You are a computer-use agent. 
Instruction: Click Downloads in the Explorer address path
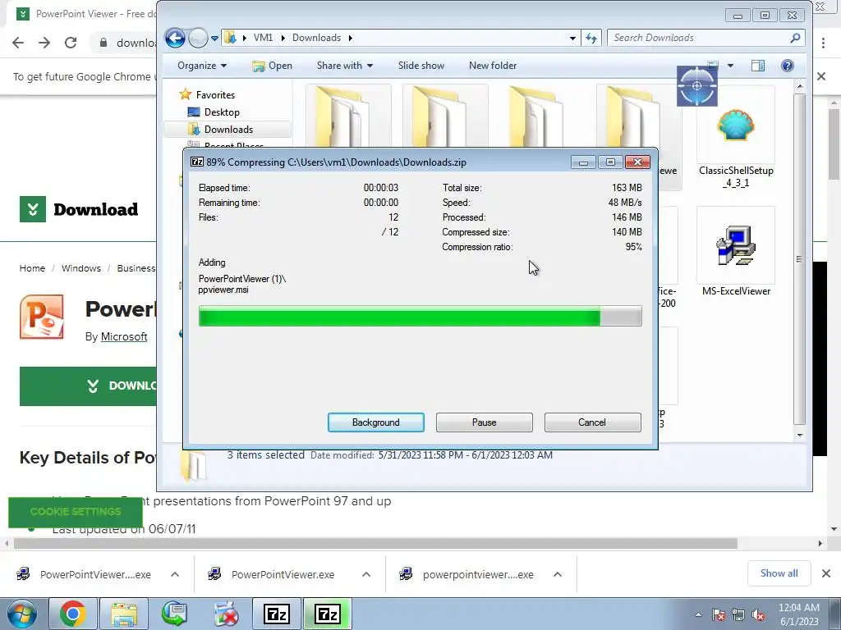click(316, 38)
